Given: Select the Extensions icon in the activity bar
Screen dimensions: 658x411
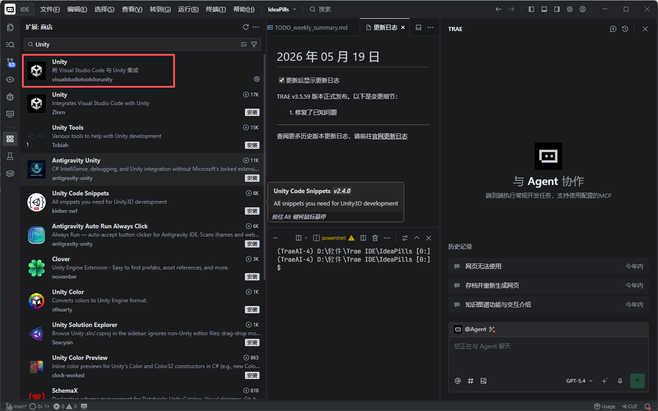Looking at the screenshot, I should [x=10, y=139].
